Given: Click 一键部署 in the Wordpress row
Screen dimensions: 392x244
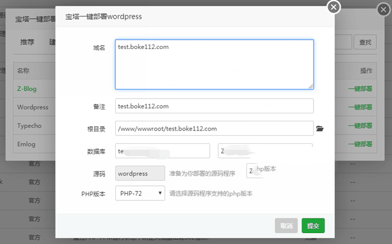Looking at the screenshot, I should click(x=360, y=108).
